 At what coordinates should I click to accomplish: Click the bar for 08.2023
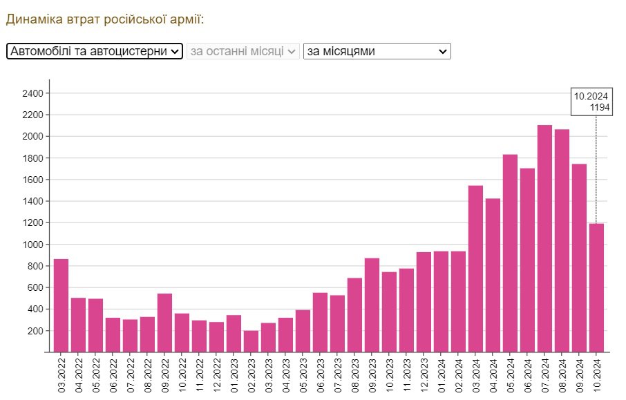pyautogui.click(x=354, y=315)
